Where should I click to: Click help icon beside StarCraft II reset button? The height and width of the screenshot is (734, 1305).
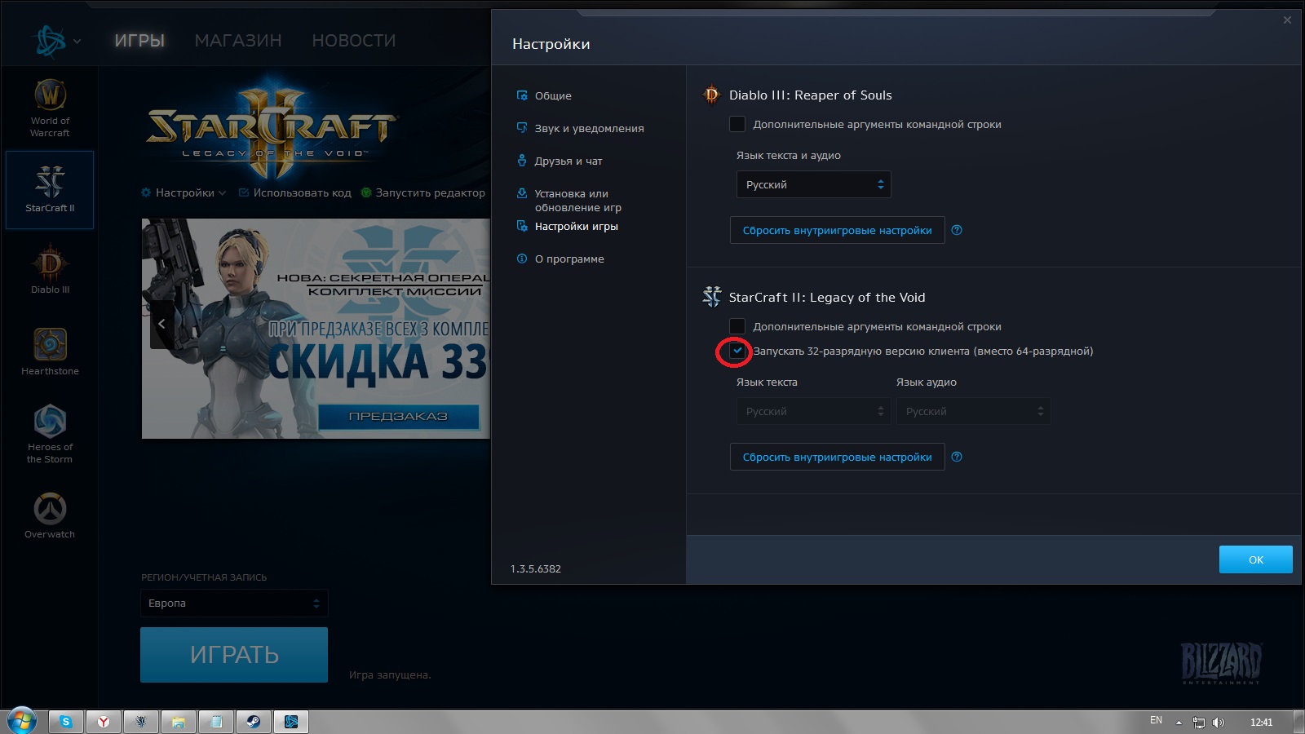click(957, 457)
